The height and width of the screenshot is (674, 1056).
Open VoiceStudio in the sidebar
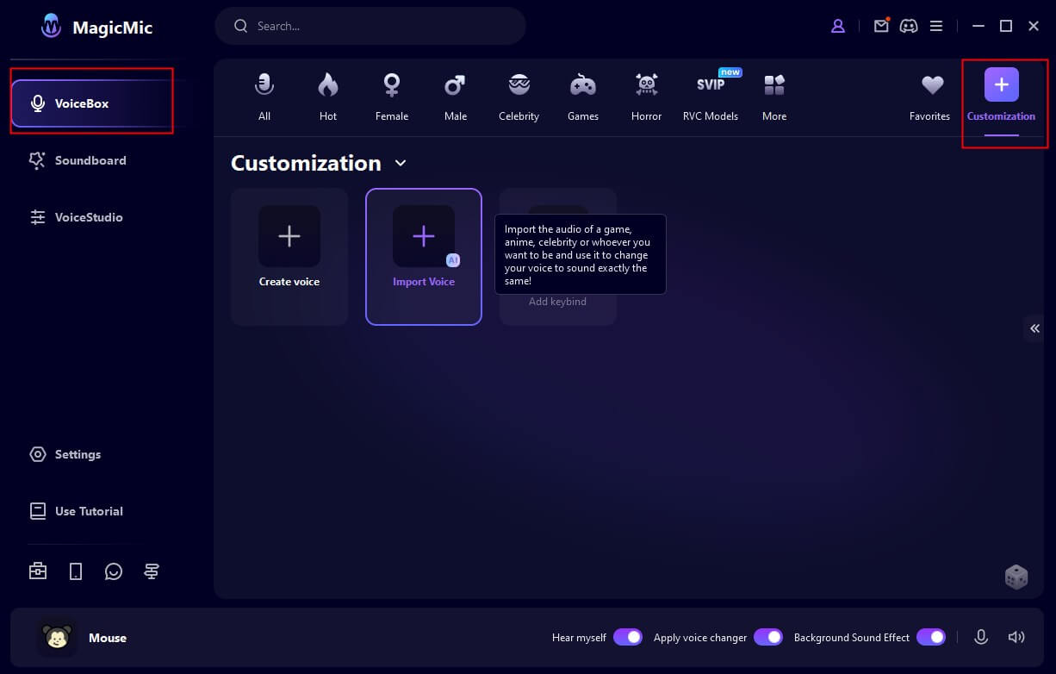tap(77, 217)
